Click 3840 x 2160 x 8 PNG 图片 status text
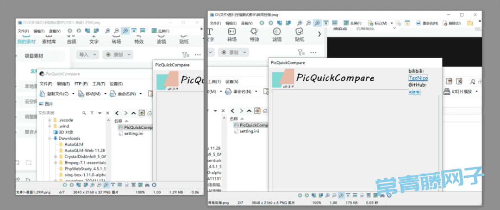 tap(272, 202)
